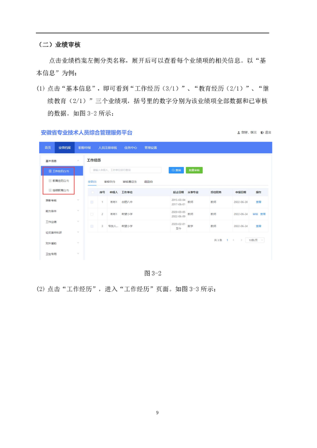Viewport: 317px width, 448px height.
Task: Click 查看 in table row number 3
Action: click(259, 226)
